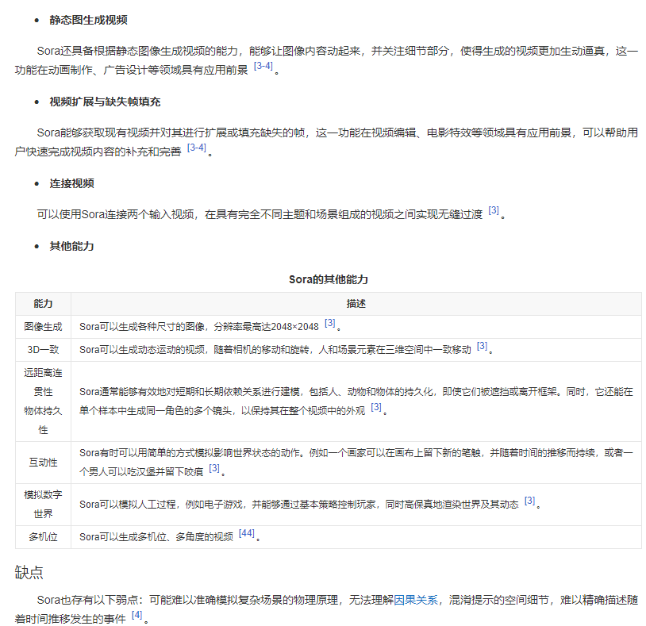Select the 互动性 table cell
646x626 pixels.
pyautogui.click(x=44, y=463)
